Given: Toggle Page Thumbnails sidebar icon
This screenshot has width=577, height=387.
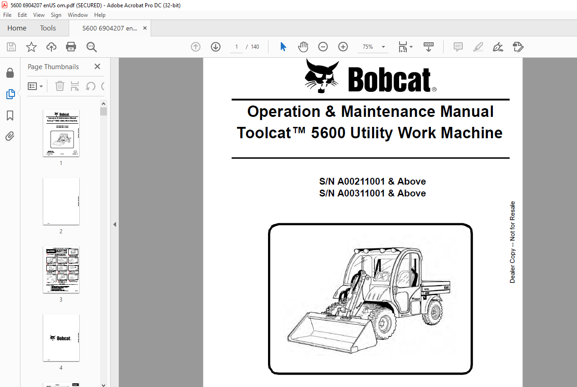Looking at the screenshot, I should [10, 94].
